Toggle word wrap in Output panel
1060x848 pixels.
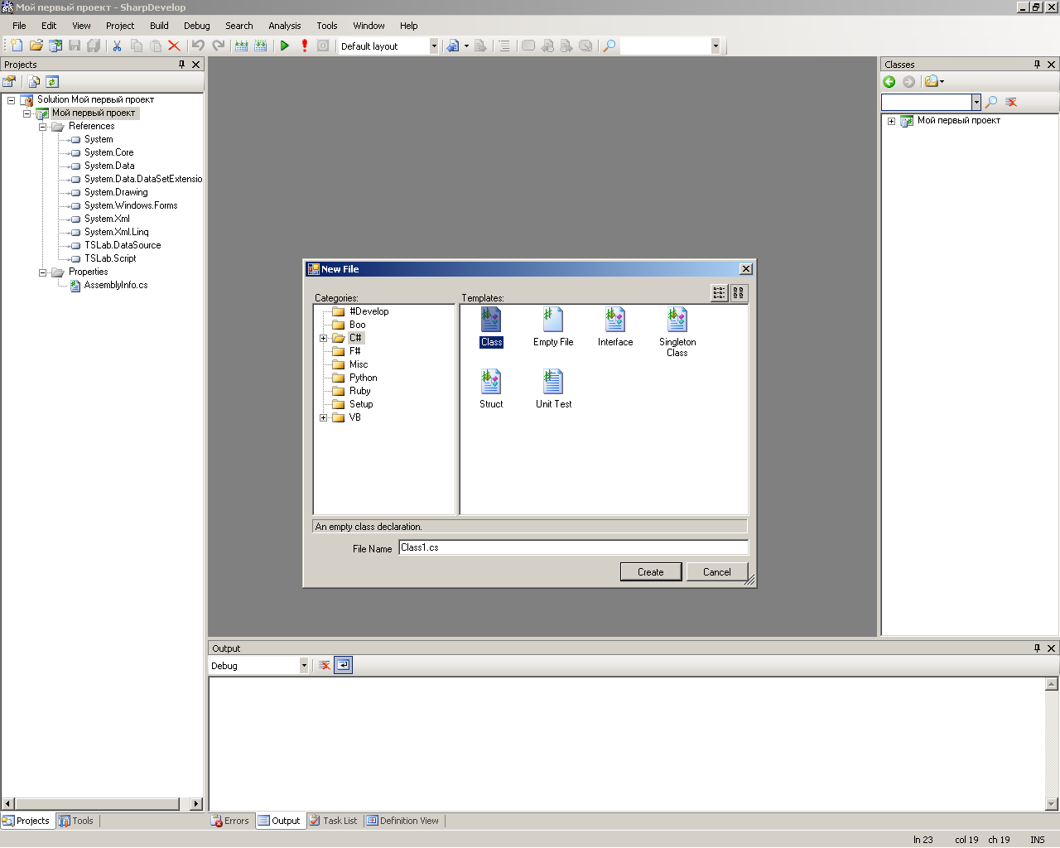coord(343,665)
